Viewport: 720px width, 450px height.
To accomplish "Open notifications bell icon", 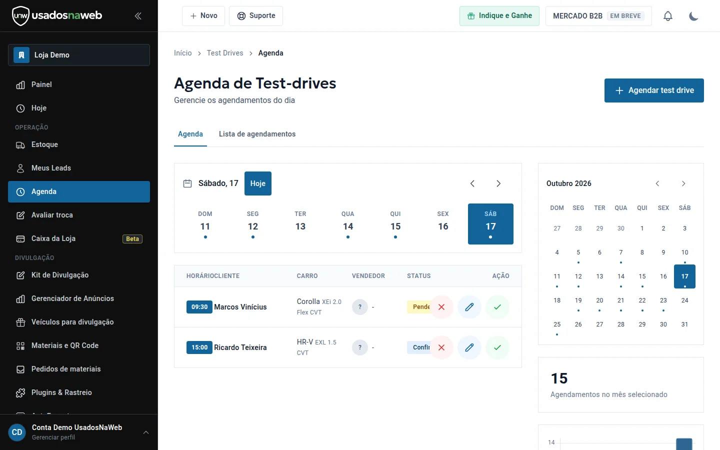I will coord(668,16).
